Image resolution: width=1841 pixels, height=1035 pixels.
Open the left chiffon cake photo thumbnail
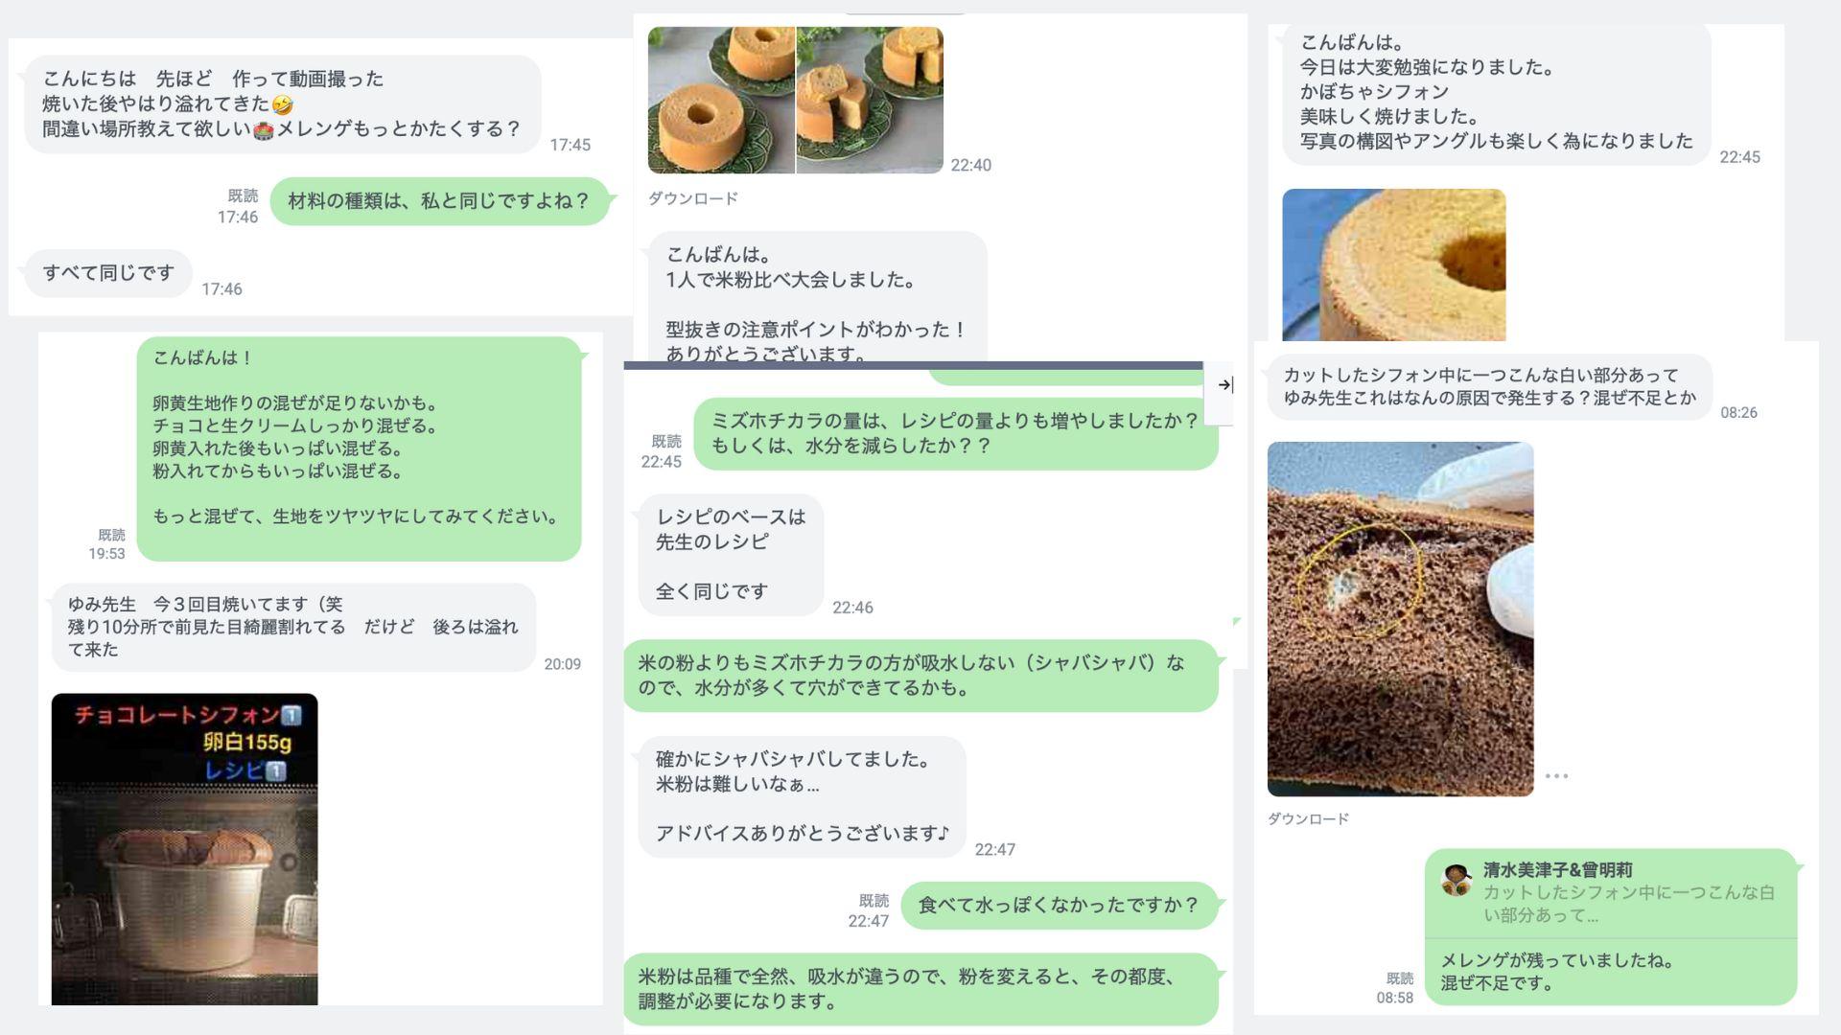(721, 100)
